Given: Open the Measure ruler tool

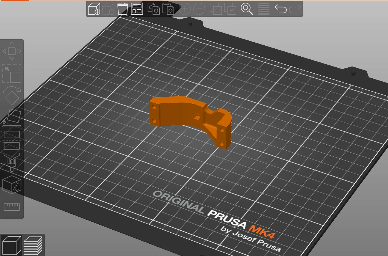Looking at the screenshot, I should (12, 207).
